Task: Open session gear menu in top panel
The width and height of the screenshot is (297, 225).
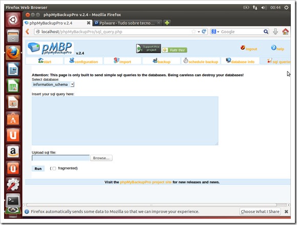Action: point(286,8)
